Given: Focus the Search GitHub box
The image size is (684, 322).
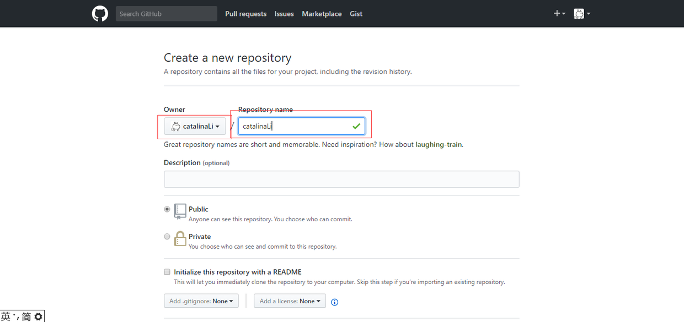Looking at the screenshot, I should click(167, 14).
